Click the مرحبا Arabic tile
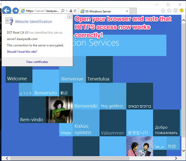 (160, 143)
